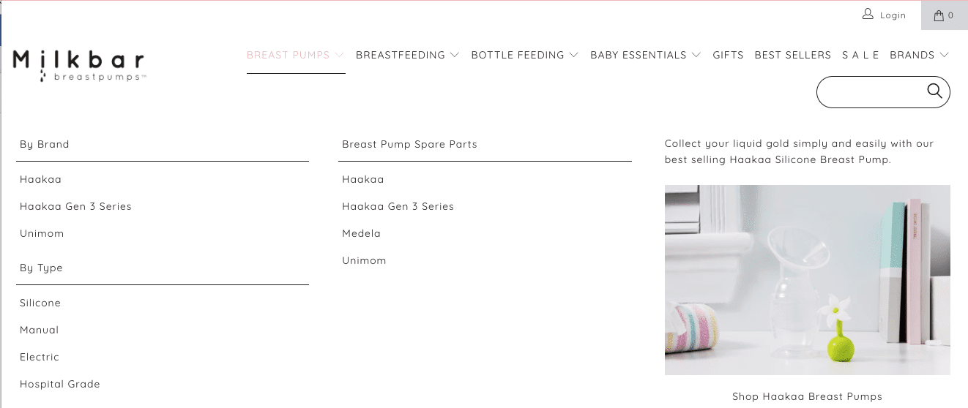Open the Brands dropdown menu
Viewport: 968px width, 408px height.
coord(919,55)
